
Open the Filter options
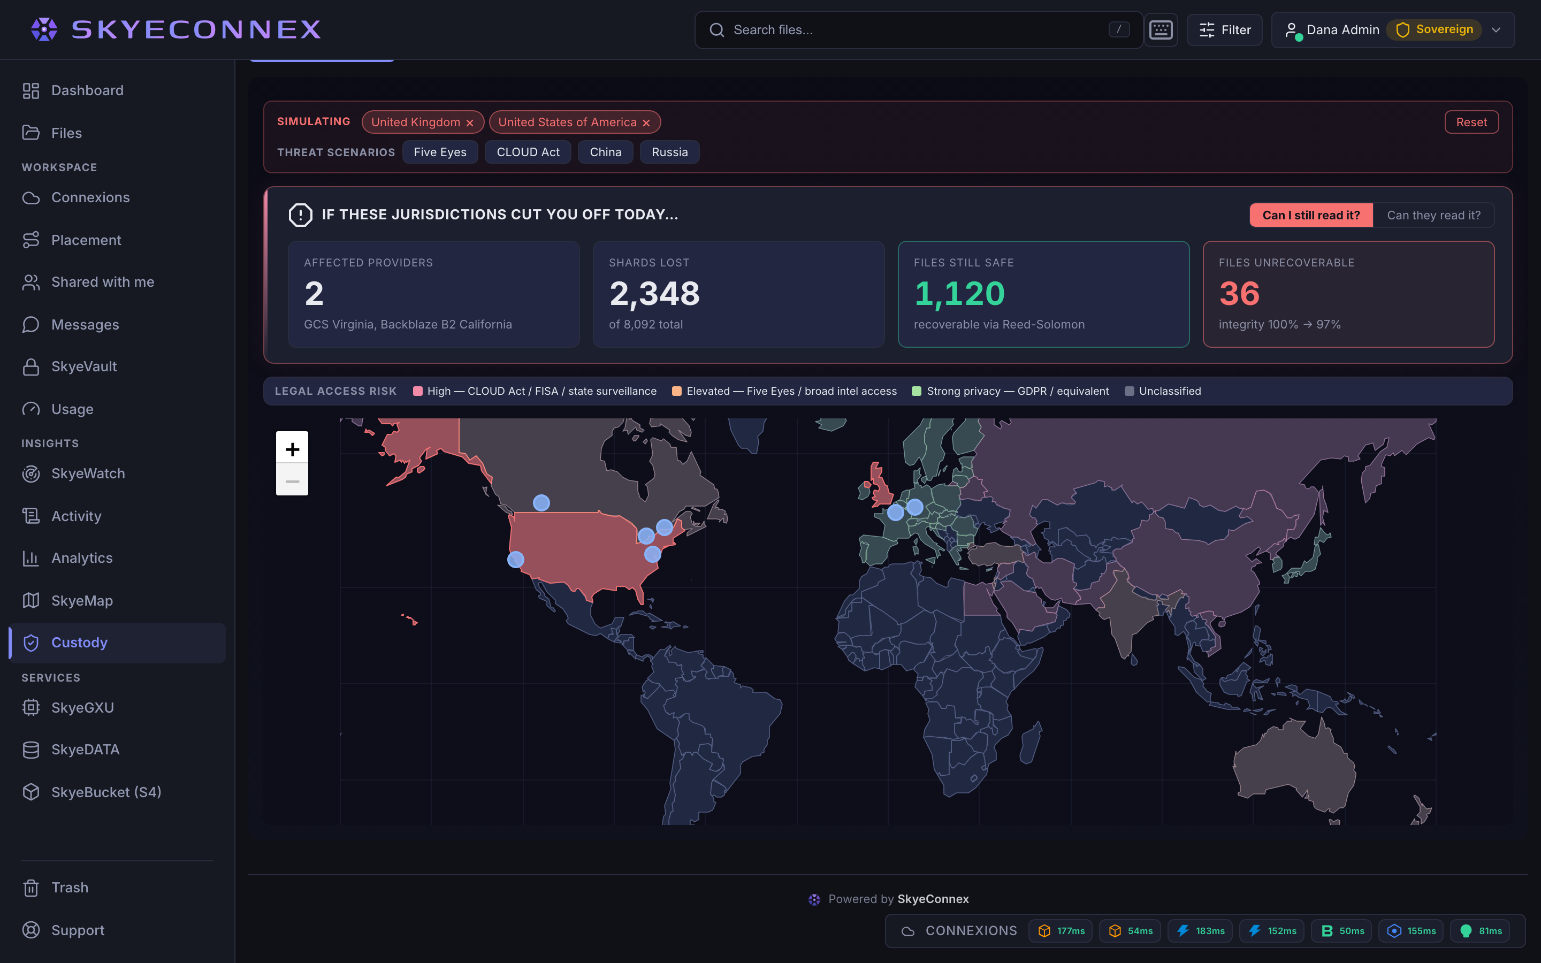[x=1225, y=30]
